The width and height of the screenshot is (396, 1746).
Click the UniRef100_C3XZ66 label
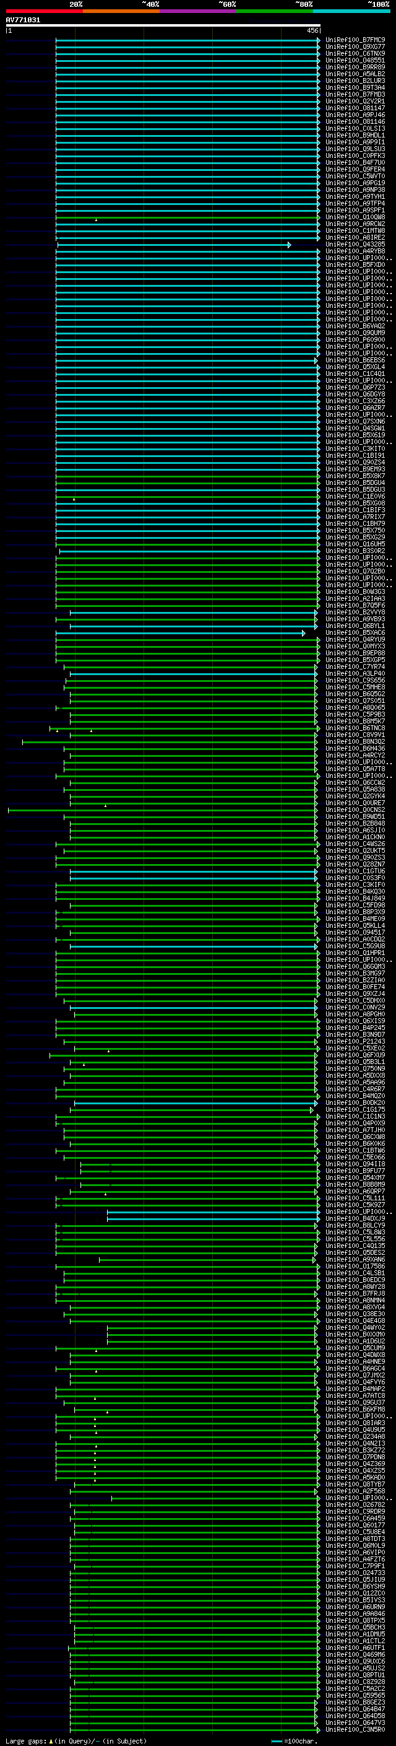tap(355, 401)
